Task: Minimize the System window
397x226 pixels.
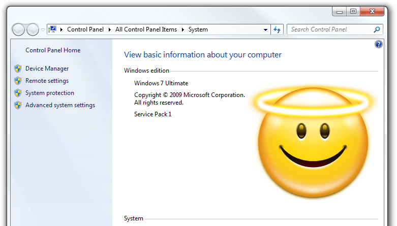Action: 340,12
